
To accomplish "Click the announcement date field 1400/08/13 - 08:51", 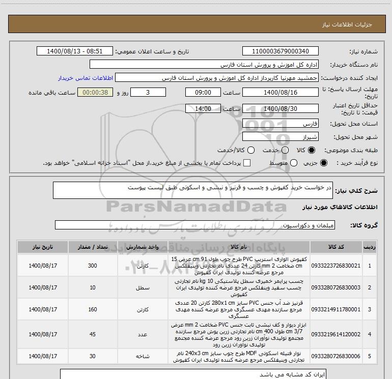I will click(75, 51).
